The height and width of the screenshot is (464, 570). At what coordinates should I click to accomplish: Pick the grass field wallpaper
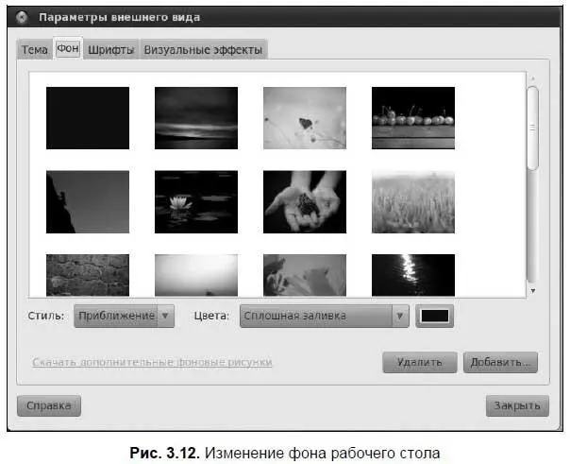[x=413, y=201]
